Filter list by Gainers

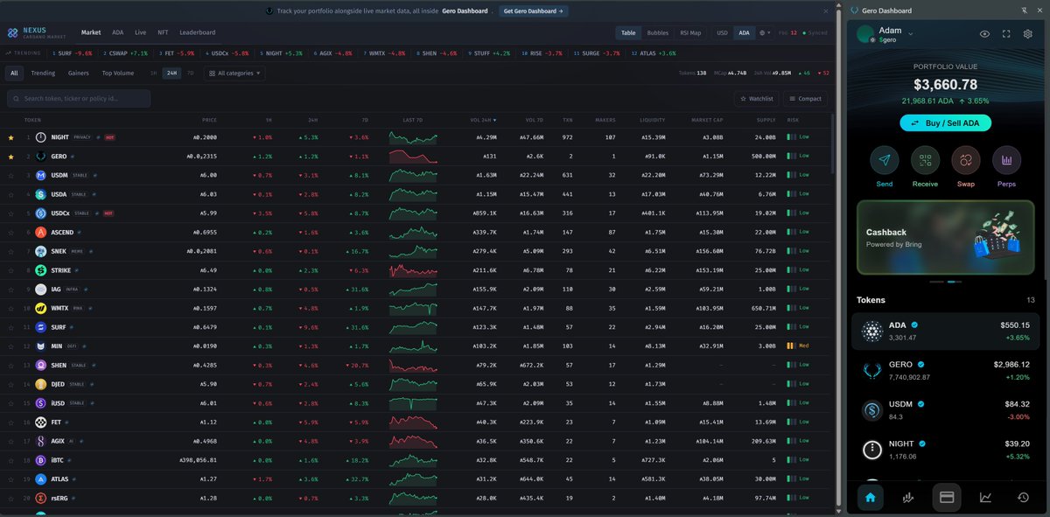[78, 73]
